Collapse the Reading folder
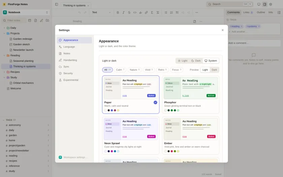 click(x=4, y=55)
